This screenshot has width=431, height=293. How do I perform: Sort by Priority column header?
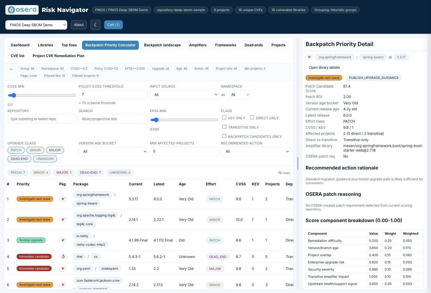pyautogui.click(x=23, y=184)
